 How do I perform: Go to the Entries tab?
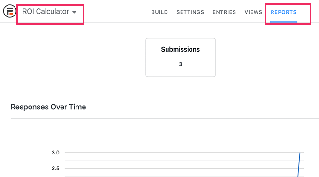[x=224, y=12]
